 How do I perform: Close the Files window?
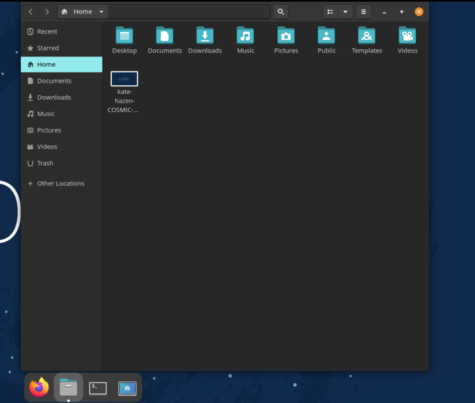(419, 12)
